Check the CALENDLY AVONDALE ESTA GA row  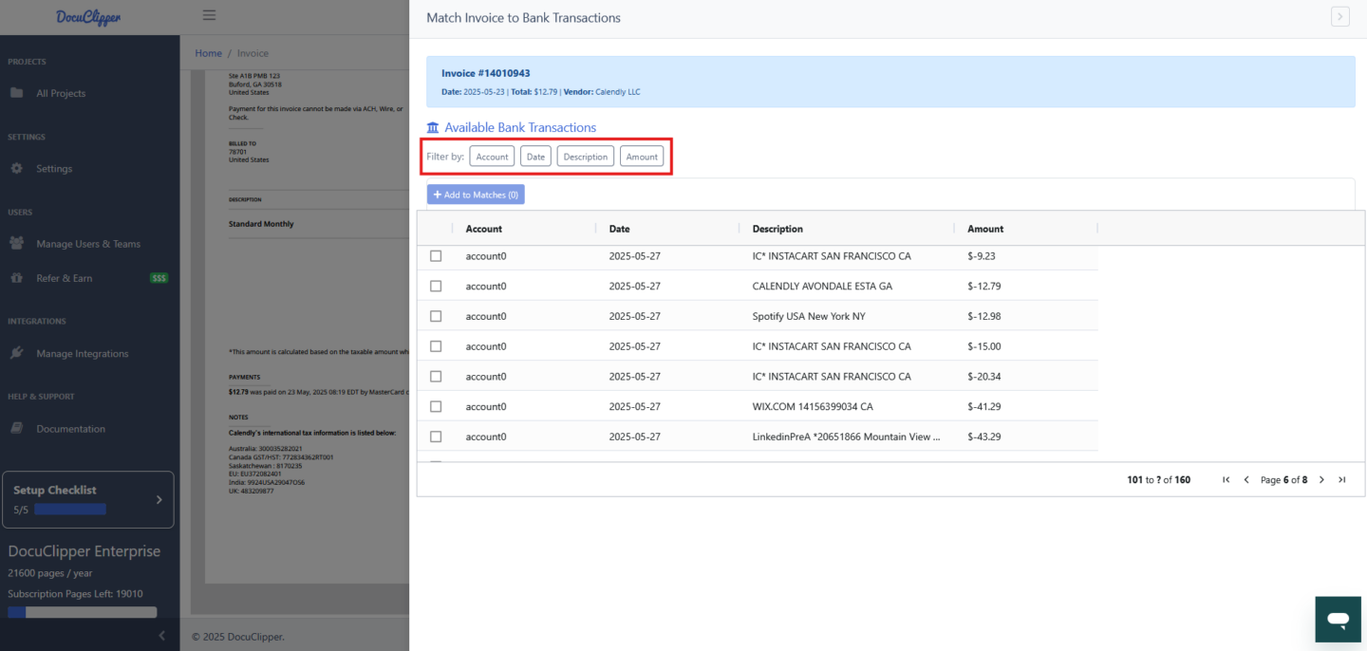click(x=436, y=286)
